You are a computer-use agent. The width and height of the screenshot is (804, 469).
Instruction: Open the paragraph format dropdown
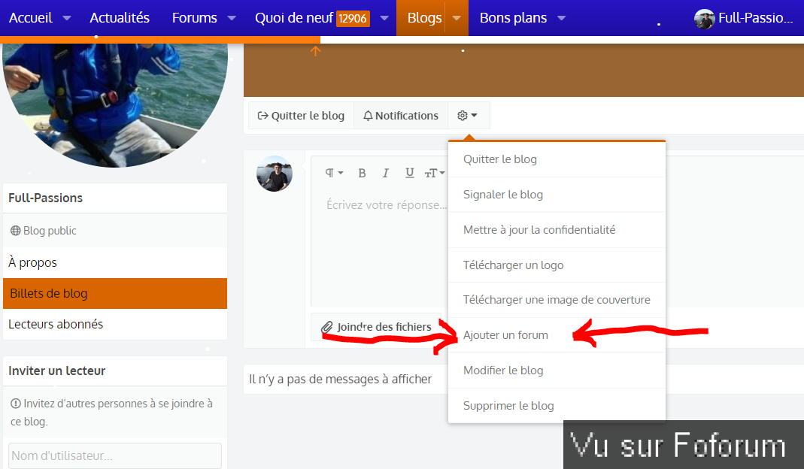(334, 173)
